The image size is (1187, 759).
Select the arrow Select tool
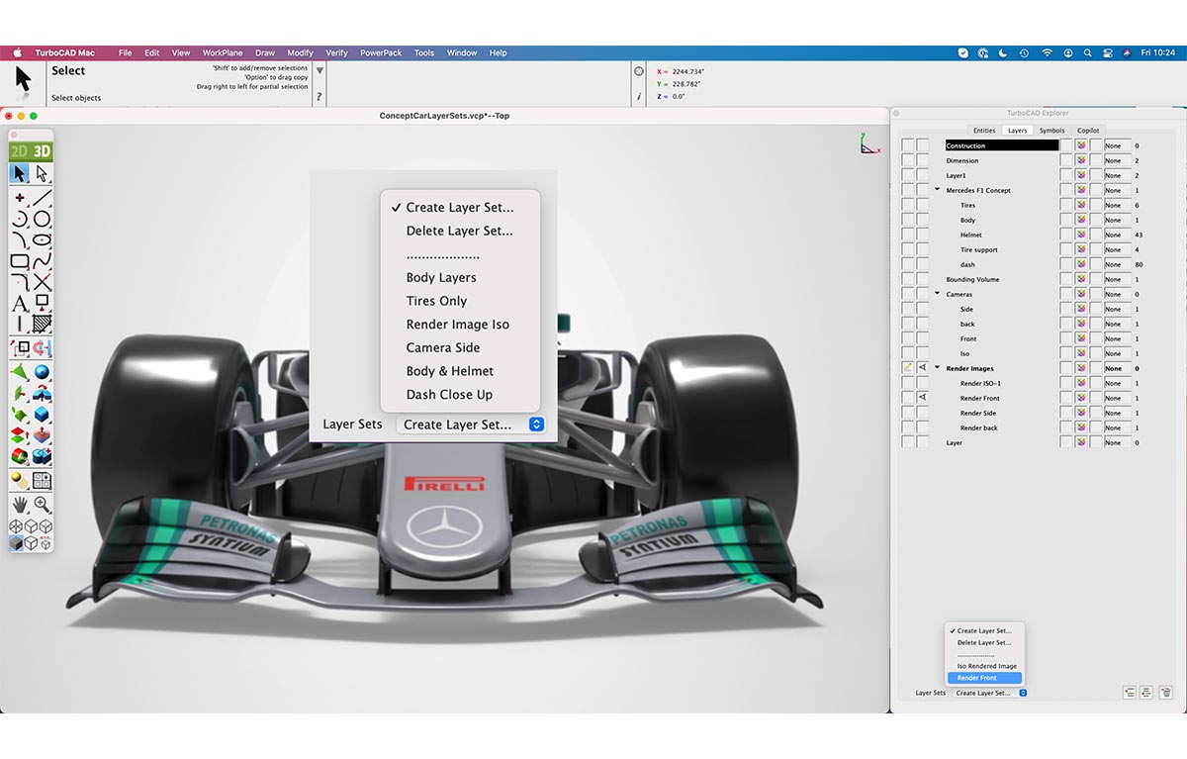click(x=20, y=172)
